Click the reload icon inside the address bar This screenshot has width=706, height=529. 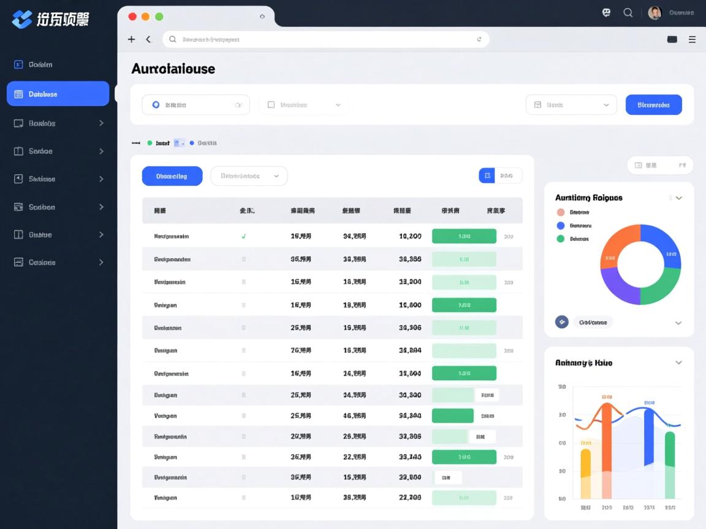(479, 39)
